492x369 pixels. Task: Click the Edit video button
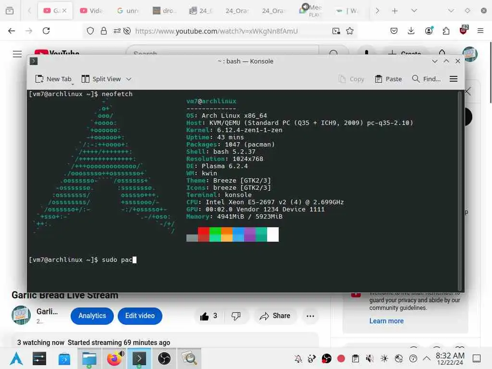[140, 316]
